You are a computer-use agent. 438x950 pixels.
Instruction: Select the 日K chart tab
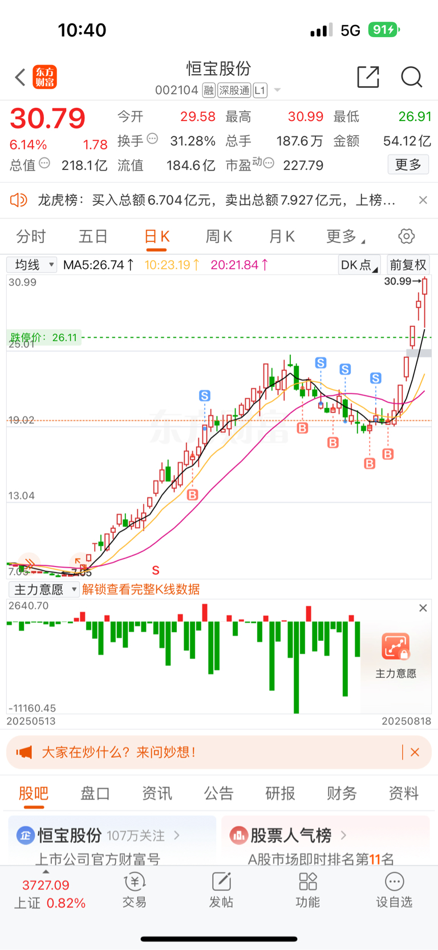[x=157, y=236]
